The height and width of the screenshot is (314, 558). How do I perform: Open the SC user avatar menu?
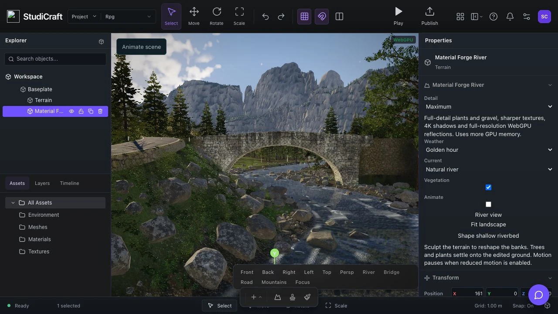tap(544, 17)
